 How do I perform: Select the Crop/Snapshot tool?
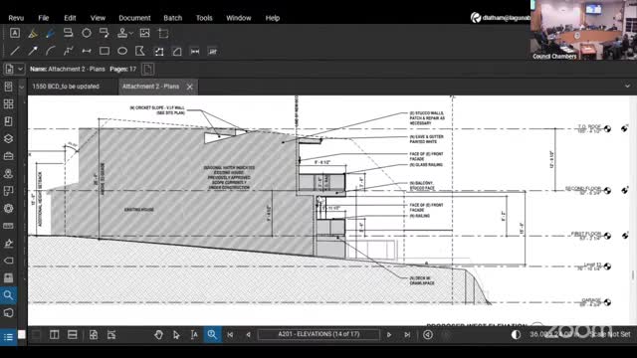(163, 33)
